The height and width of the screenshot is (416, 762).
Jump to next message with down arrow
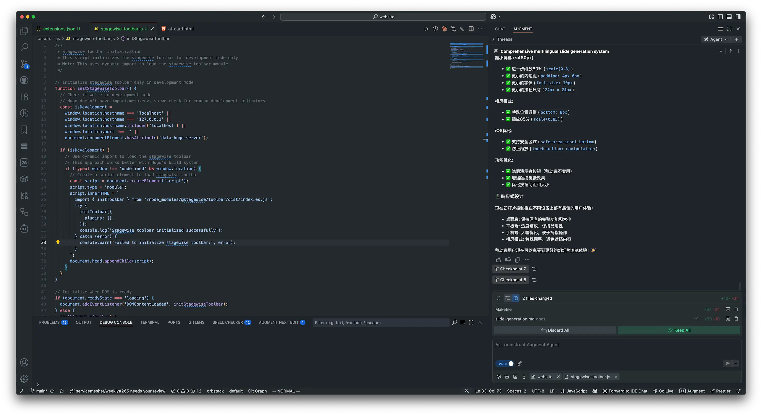tap(738, 51)
